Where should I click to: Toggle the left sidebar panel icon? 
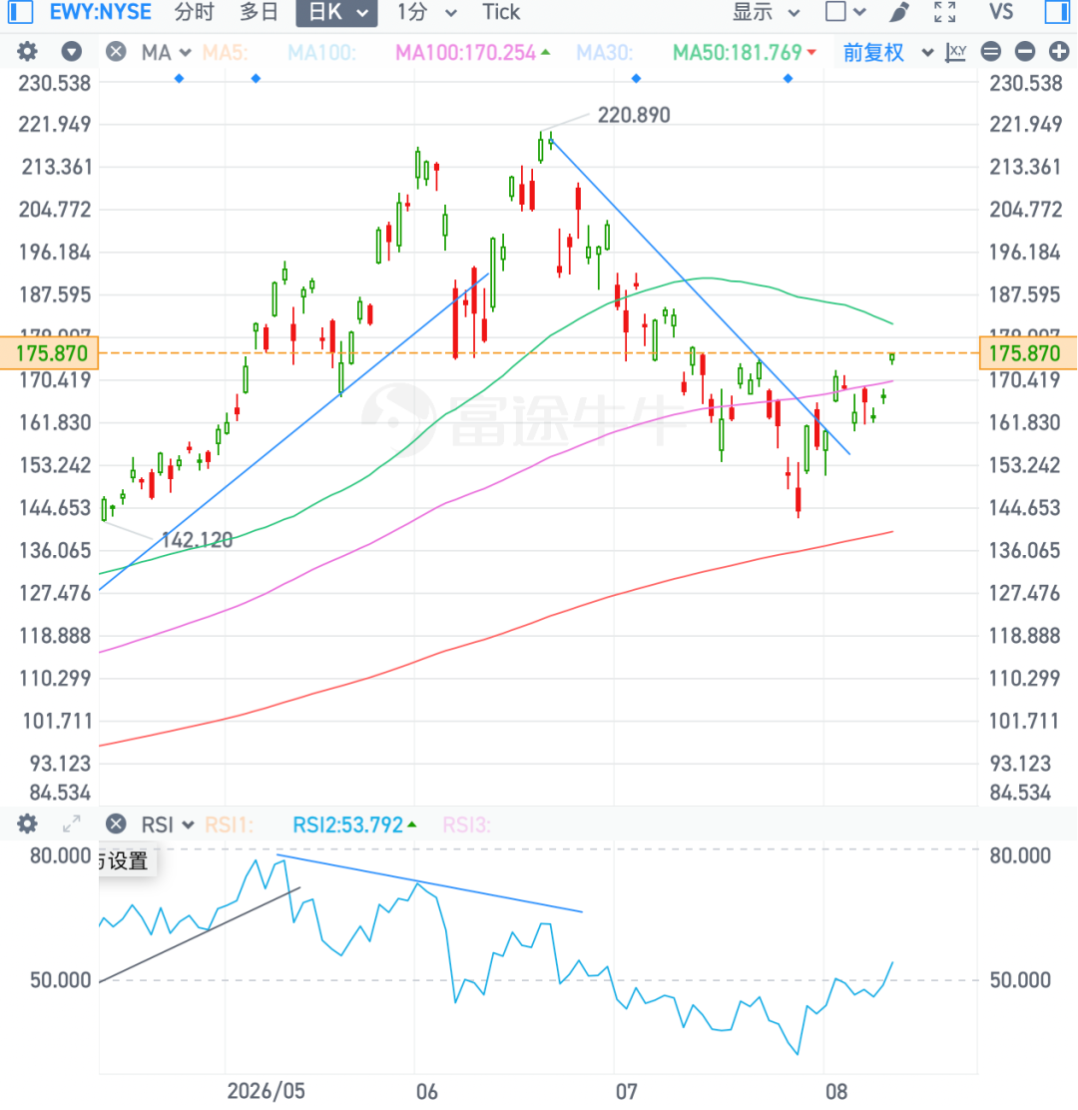tap(20, 11)
